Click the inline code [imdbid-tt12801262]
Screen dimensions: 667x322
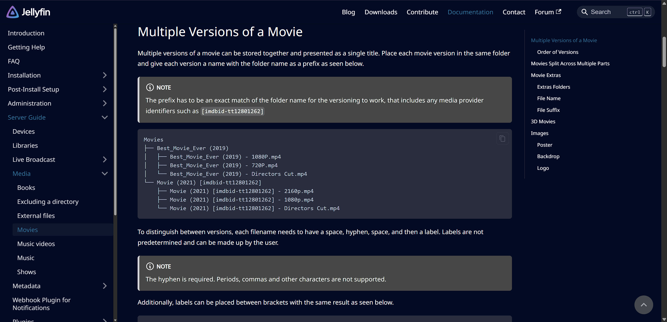(232, 111)
